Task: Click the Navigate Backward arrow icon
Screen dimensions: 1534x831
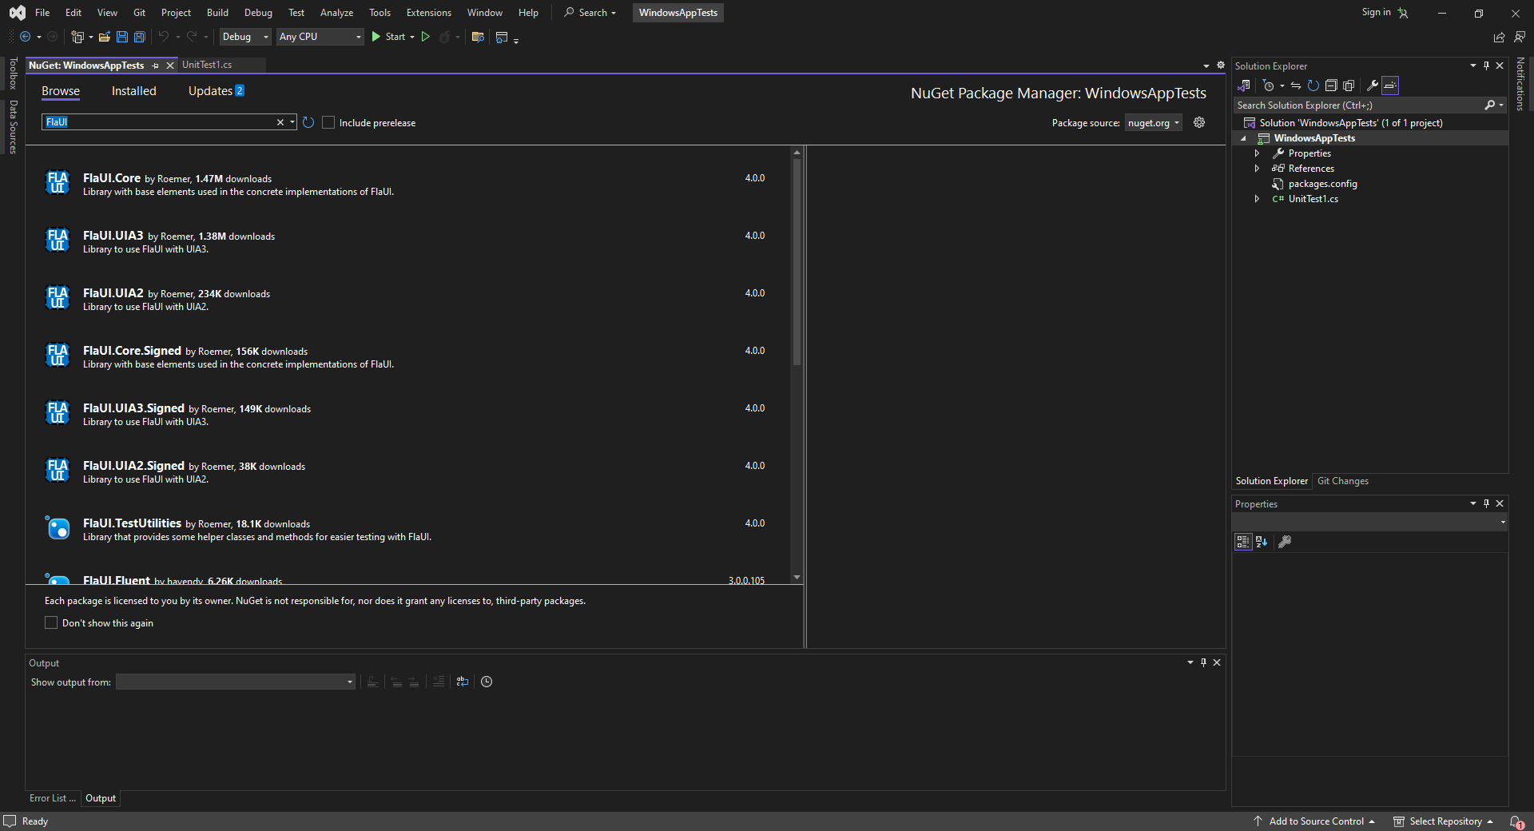Action: [x=25, y=37]
